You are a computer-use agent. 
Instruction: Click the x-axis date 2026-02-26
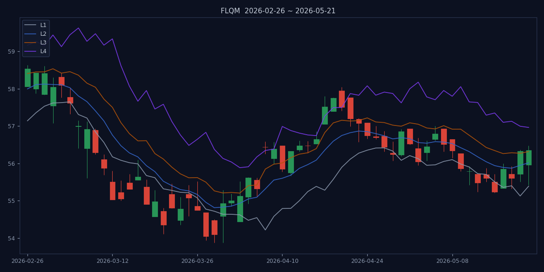[27, 261]
